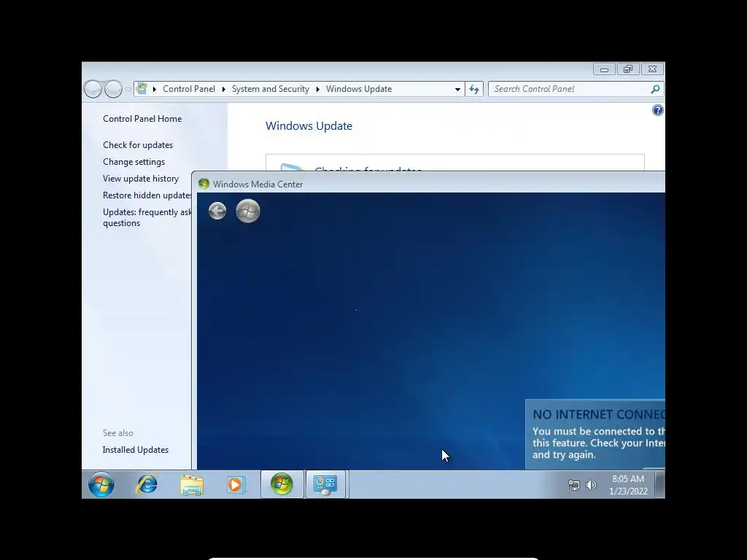Open the Windows Start menu orb
The width and height of the screenshot is (747, 560).
point(101,485)
